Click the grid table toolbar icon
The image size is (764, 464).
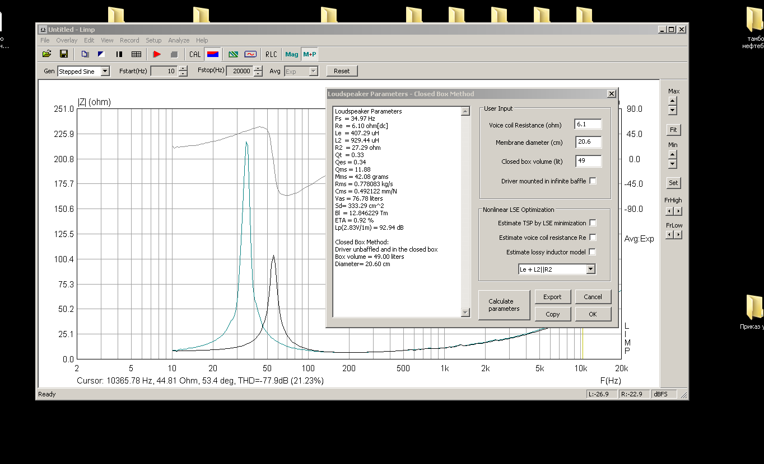click(x=136, y=54)
